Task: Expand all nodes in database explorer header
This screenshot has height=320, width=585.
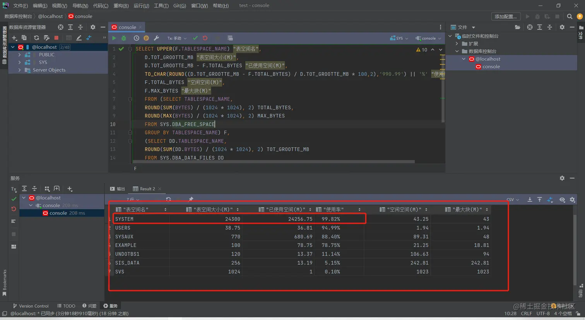Action: [x=70, y=27]
